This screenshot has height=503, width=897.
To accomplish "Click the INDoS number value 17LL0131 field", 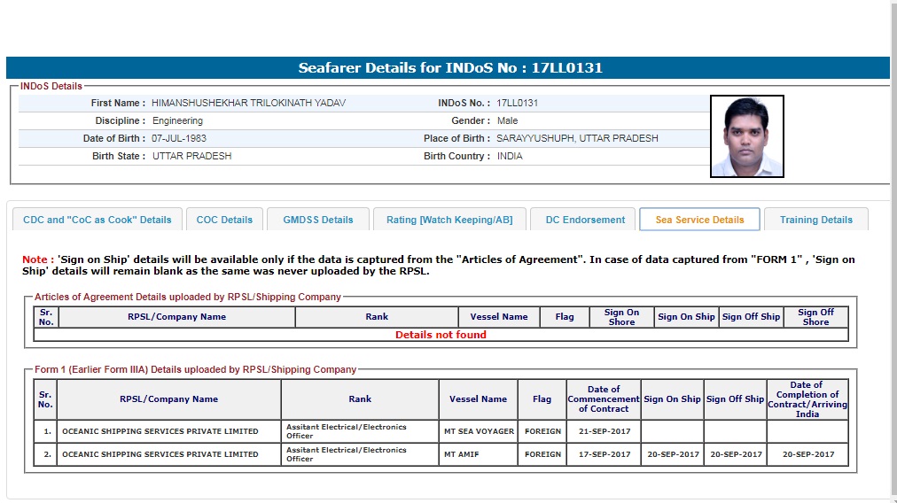I will (x=517, y=103).
